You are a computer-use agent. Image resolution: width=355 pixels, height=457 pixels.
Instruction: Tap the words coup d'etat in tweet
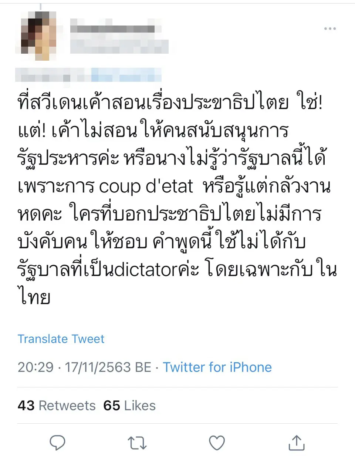click(146, 187)
